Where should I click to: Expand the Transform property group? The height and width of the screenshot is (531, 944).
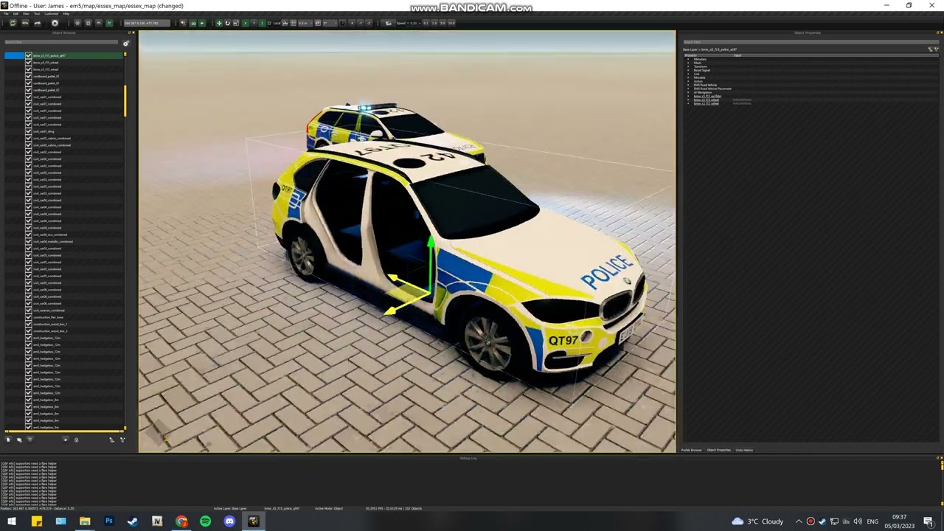pos(688,67)
